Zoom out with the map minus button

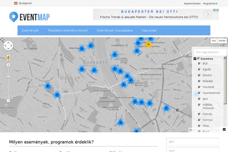pos(8,101)
